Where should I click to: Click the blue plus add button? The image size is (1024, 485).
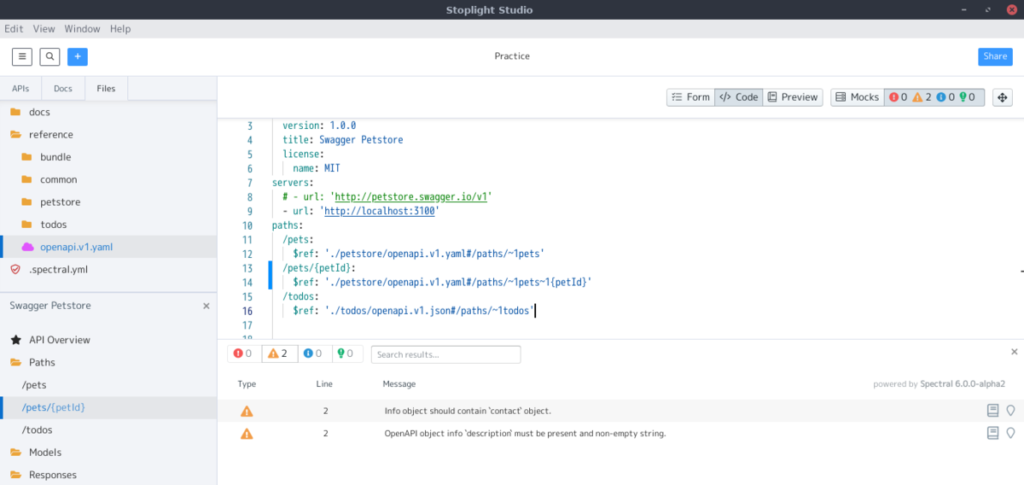[78, 56]
